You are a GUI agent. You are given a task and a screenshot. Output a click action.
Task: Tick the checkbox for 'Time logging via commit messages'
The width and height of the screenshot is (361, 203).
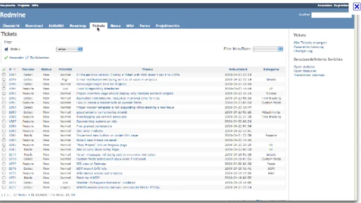4,117
